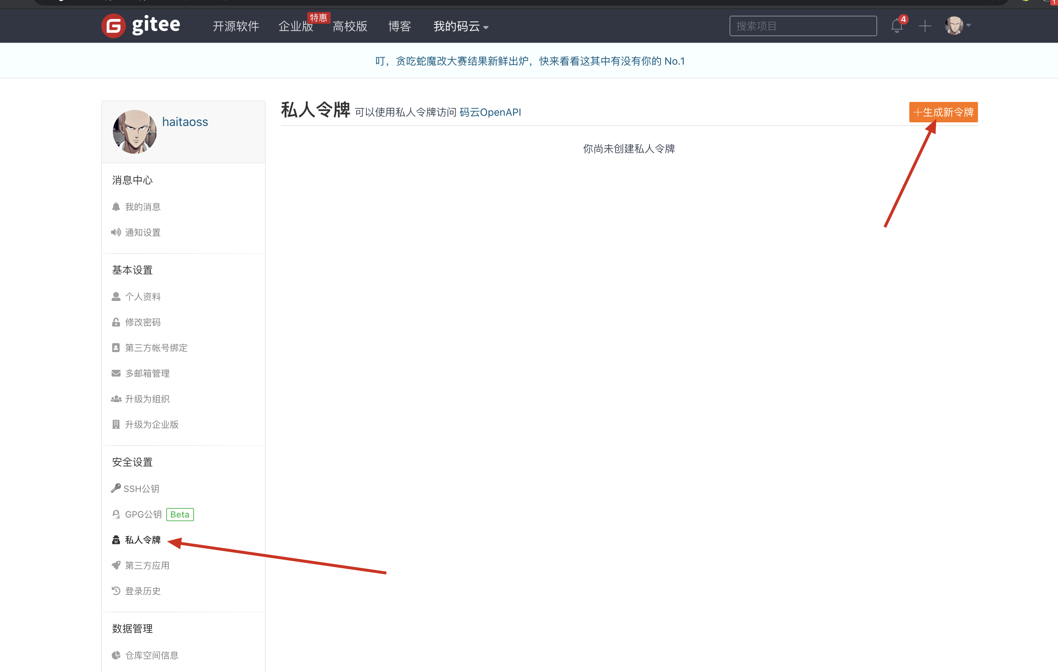Click the 修改密码 lock icon
This screenshot has height=672, width=1058.
coord(115,322)
